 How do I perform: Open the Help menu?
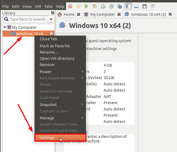pos(60,7)
